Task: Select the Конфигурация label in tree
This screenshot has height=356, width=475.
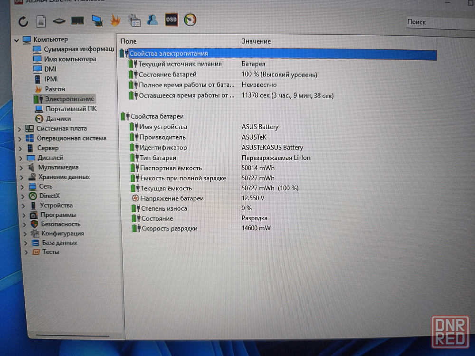Action: 63,234
